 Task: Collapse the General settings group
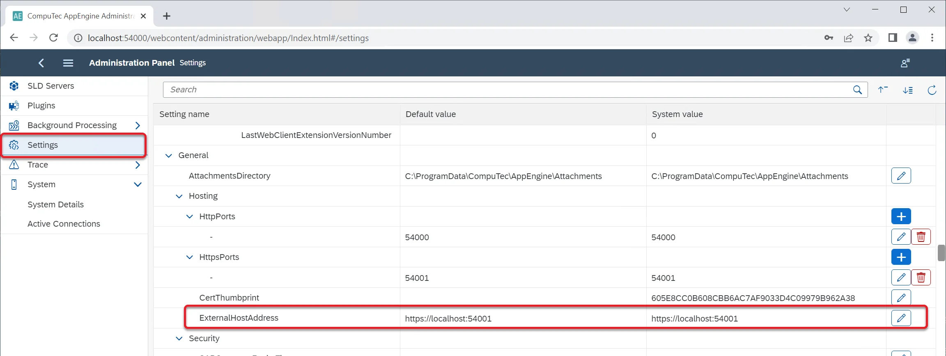tap(168, 156)
